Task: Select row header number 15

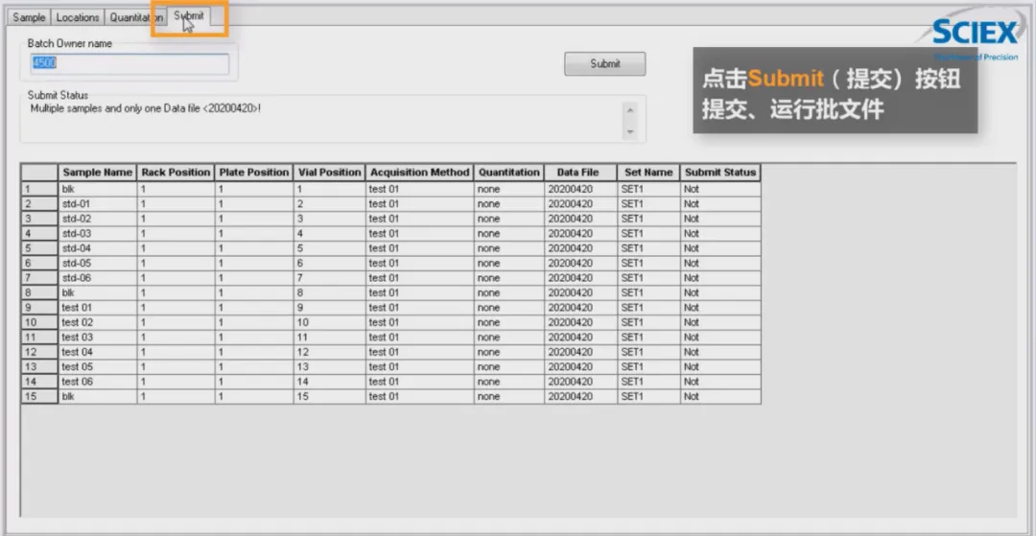Action: 39,396
